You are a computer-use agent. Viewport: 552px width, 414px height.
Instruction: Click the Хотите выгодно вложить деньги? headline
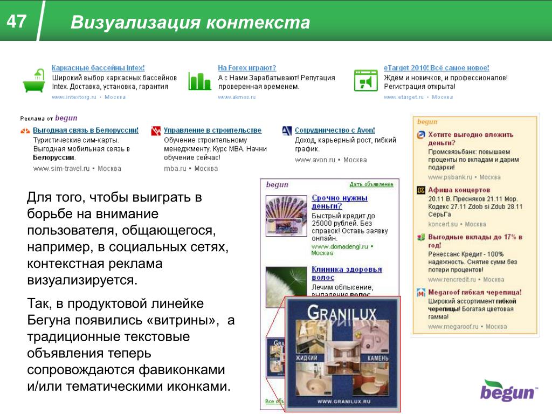click(471, 139)
